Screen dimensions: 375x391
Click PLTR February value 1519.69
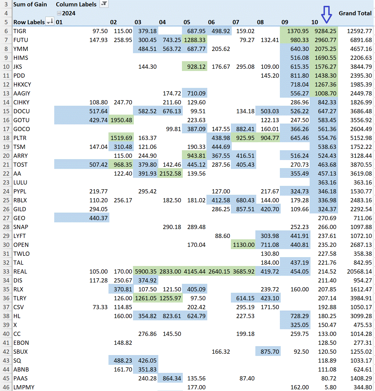(x=121, y=138)
